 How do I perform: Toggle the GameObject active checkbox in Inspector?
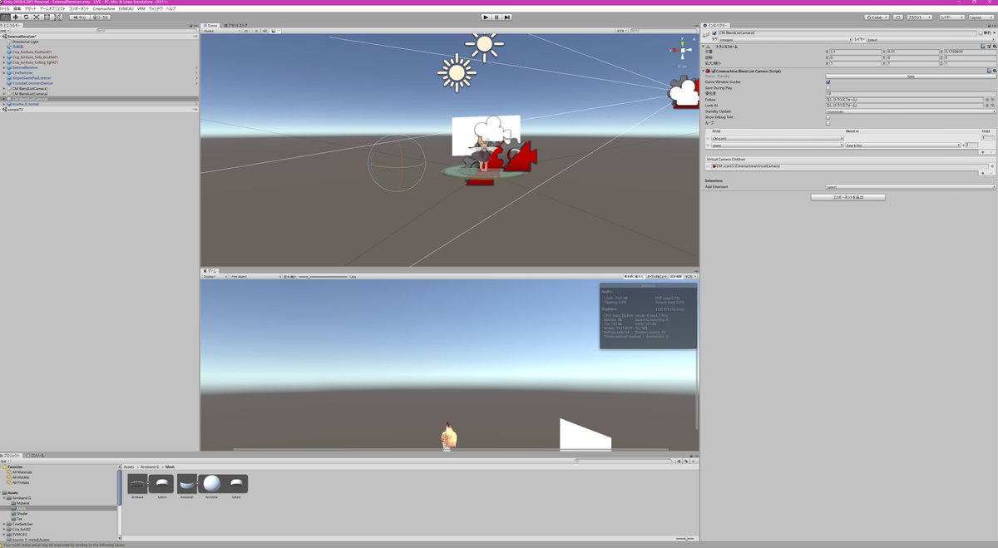[714, 33]
